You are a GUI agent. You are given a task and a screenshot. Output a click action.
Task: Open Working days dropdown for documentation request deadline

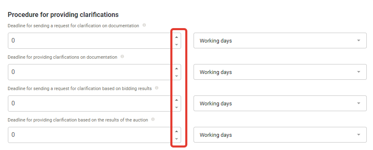[x=280, y=40]
